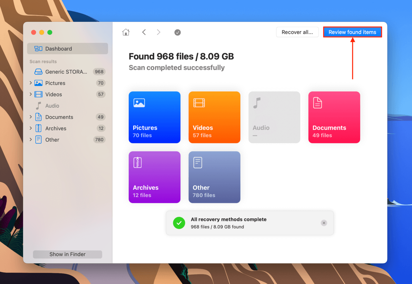Click the 57 count badge beside Videos

101,94
